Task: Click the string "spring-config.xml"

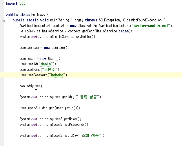Action: pyautogui.click(x=151, y=26)
